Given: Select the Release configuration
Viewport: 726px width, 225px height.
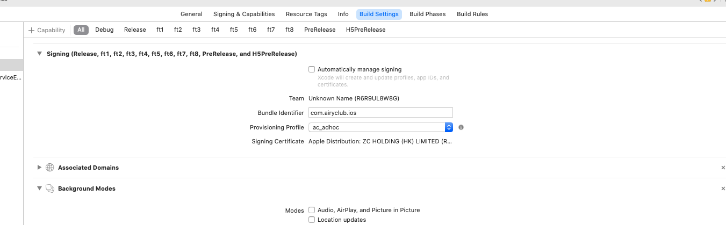Looking at the screenshot, I should point(135,30).
